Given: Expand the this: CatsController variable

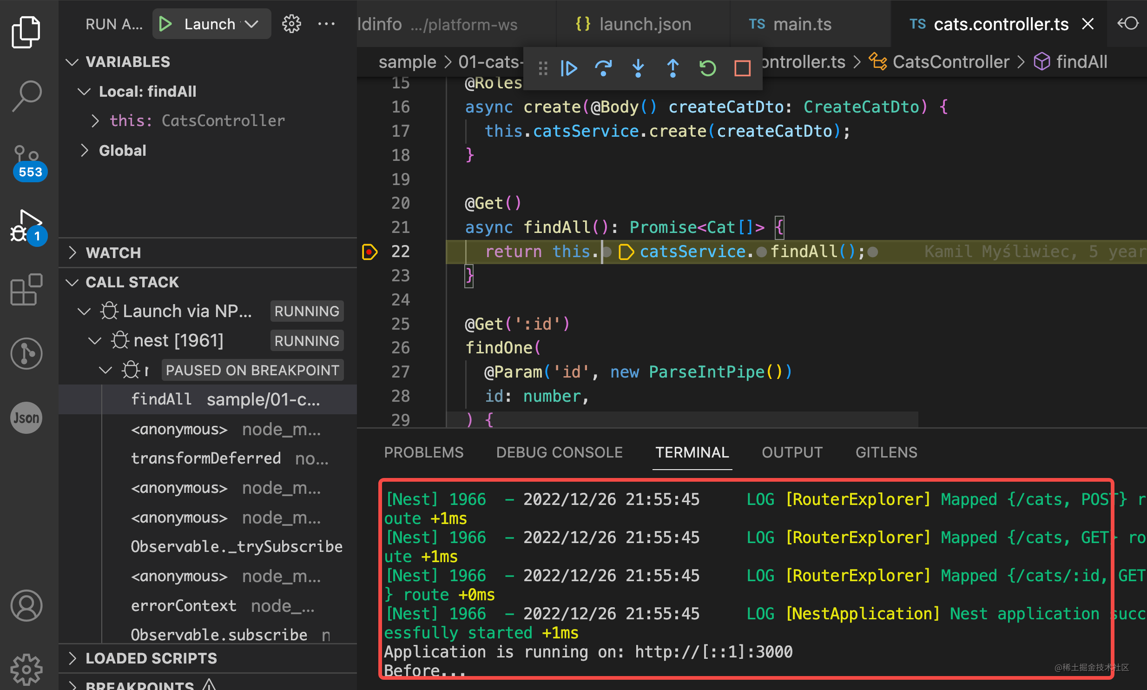Looking at the screenshot, I should pos(95,121).
